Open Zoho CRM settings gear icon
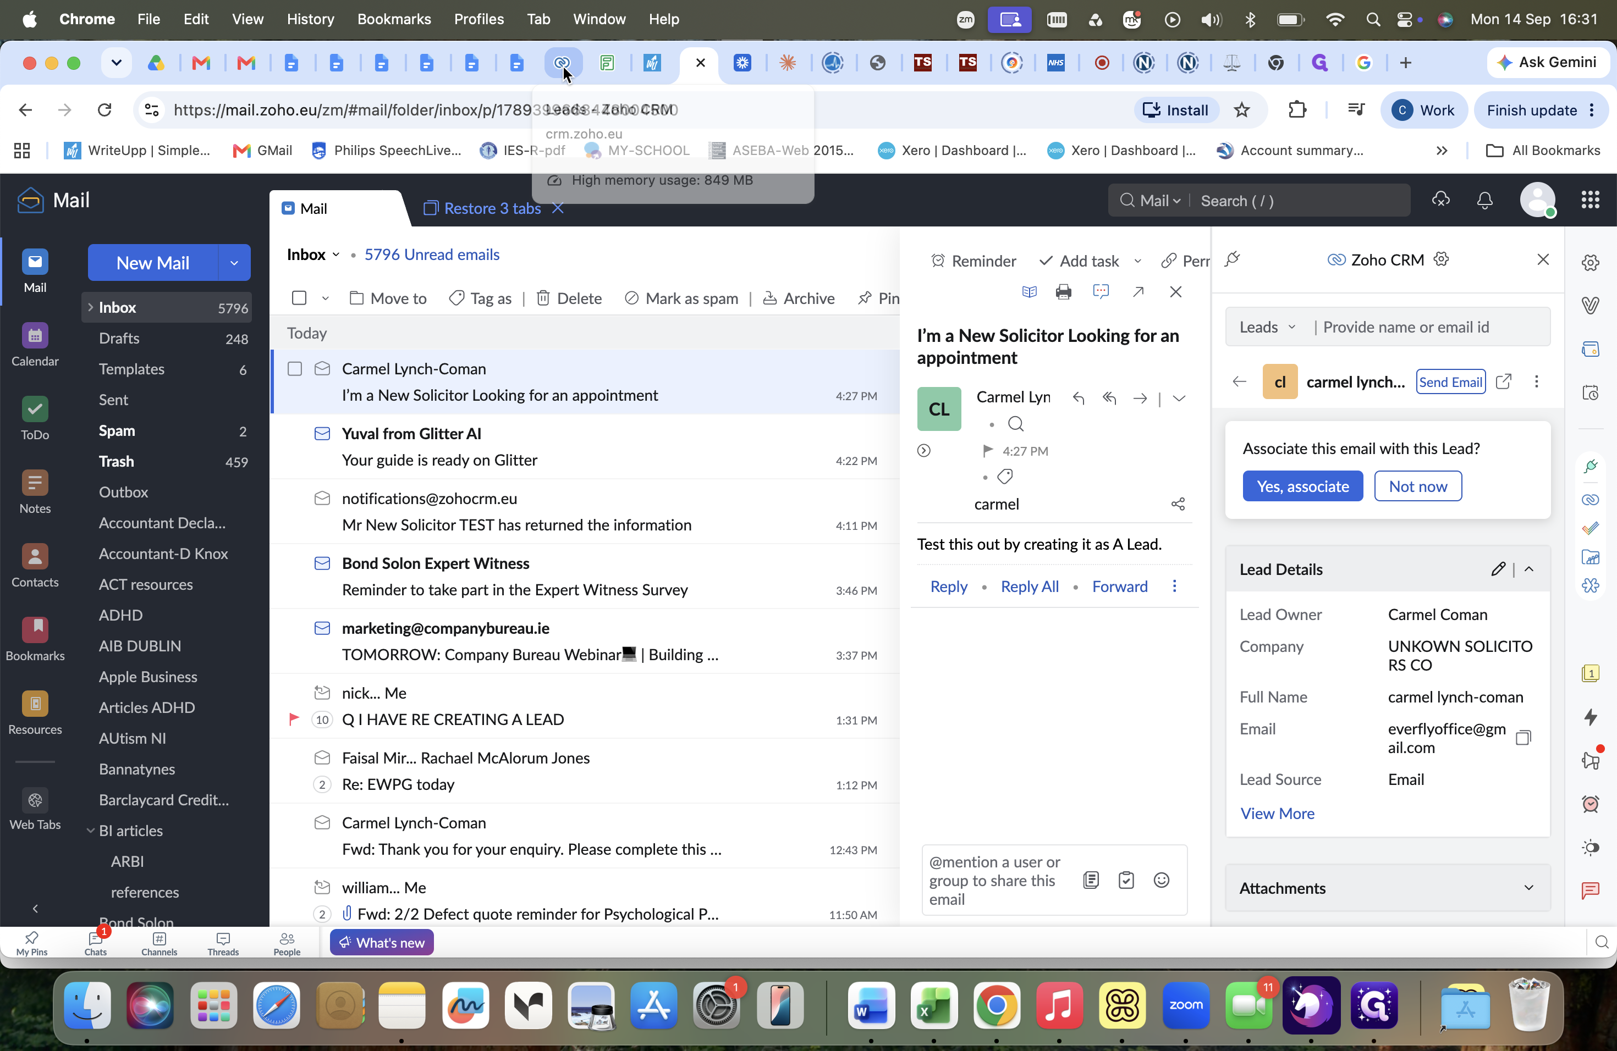The width and height of the screenshot is (1617, 1051). point(1441,259)
